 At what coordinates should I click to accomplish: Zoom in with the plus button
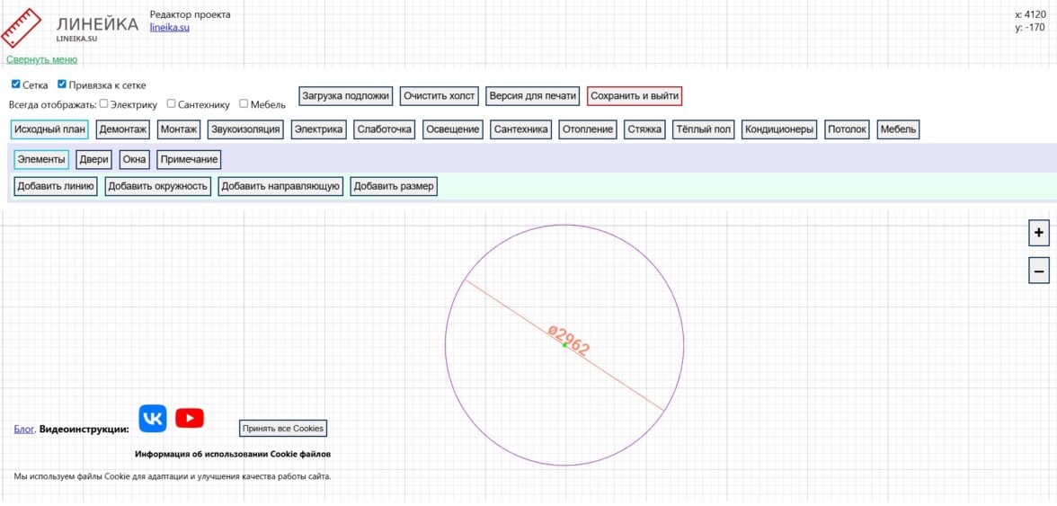point(1039,233)
